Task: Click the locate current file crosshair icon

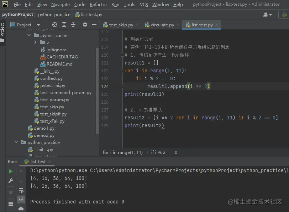Action: point(55,25)
